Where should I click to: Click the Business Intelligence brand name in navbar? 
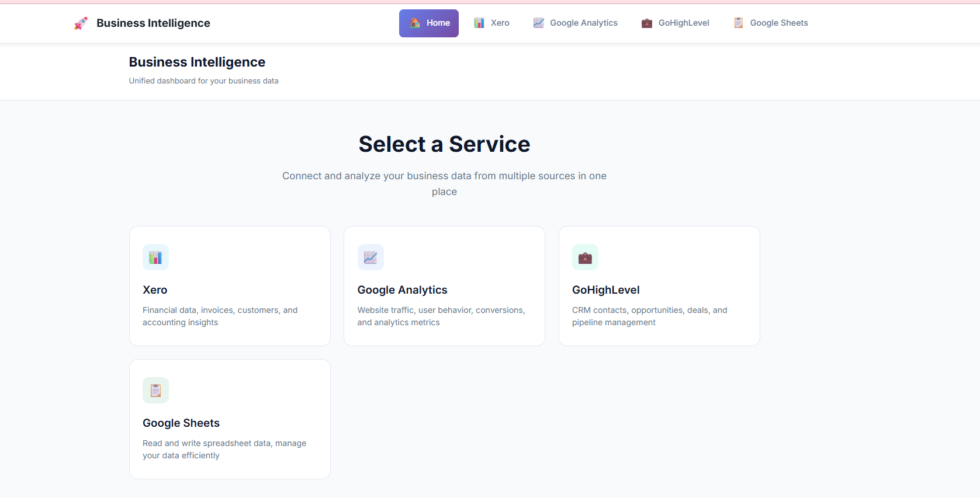click(153, 23)
